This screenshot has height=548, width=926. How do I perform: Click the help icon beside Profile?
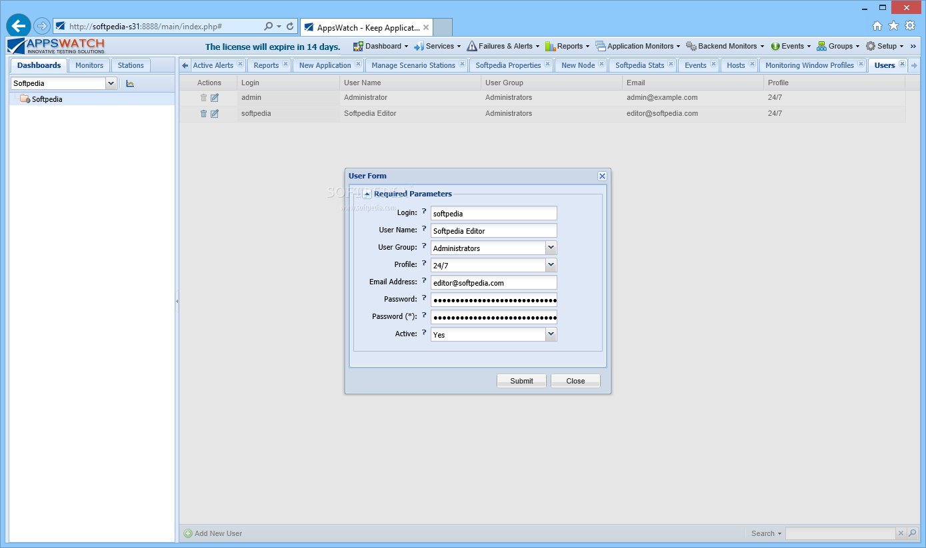click(x=424, y=264)
